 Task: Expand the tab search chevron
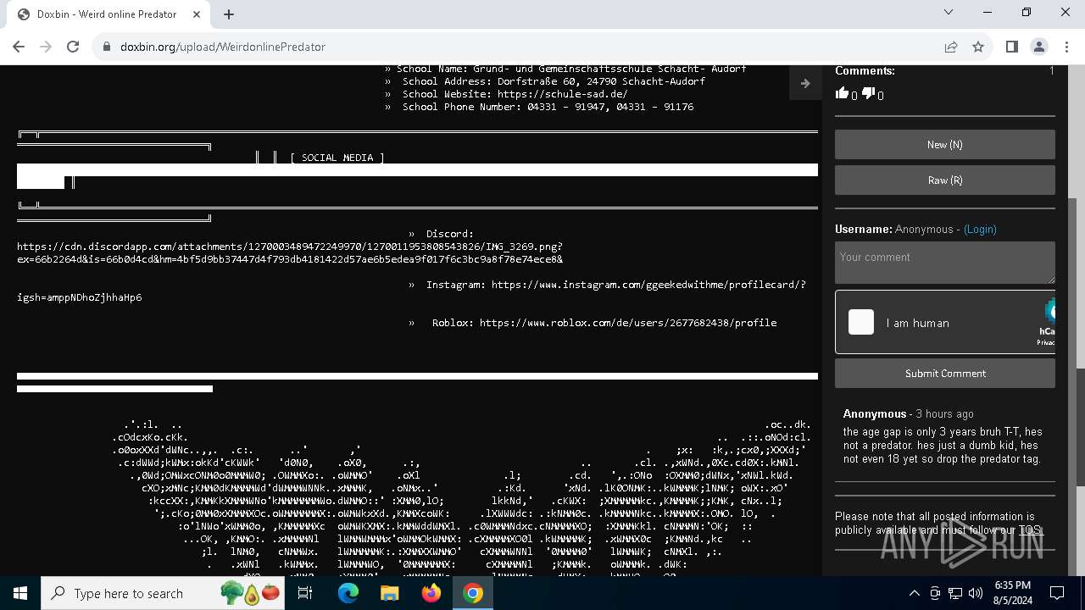click(x=949, y=13)
